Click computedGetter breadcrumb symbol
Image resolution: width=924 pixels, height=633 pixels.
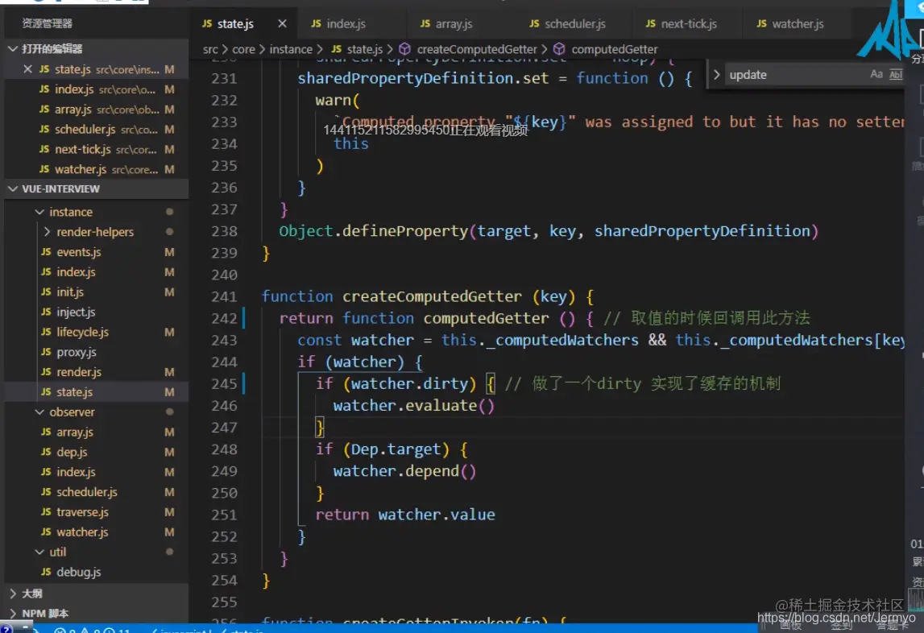[614, 49]
